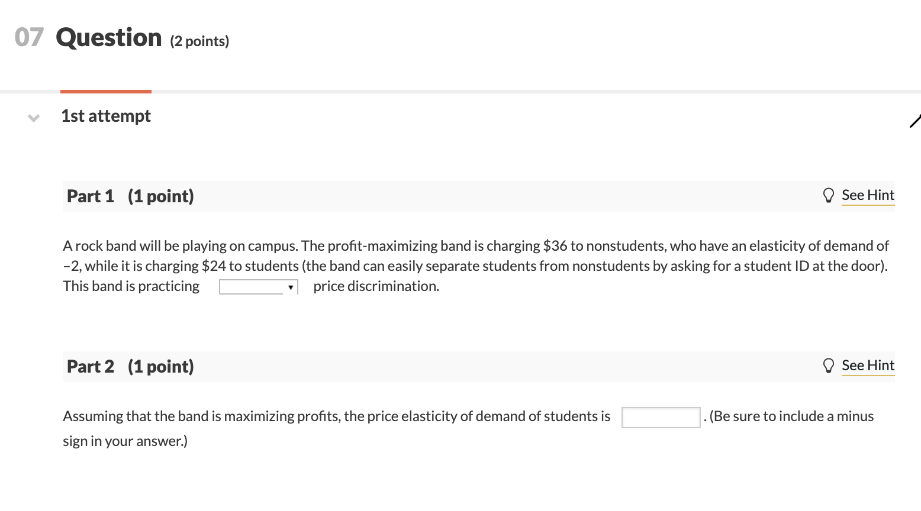Click the edit pencil near the top edge
The height and width of the screenshot is (511, 921).
point(916,121)
